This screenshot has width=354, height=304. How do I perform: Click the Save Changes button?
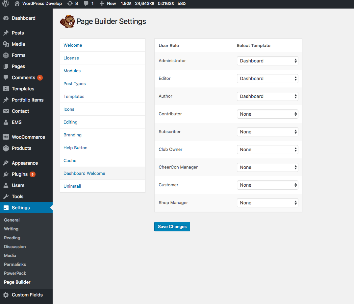pyautogui.click(x=172, y=227)
